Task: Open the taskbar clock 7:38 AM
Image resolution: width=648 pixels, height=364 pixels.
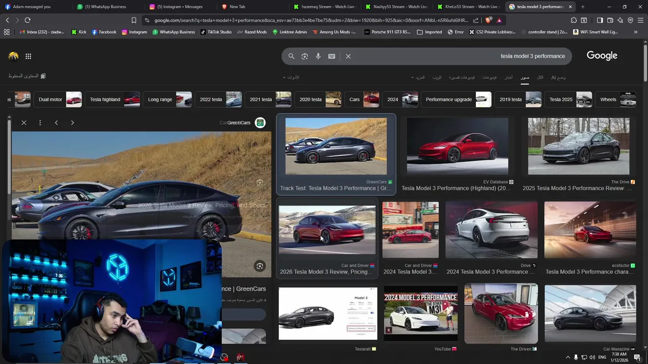Action: pos(619,357)
